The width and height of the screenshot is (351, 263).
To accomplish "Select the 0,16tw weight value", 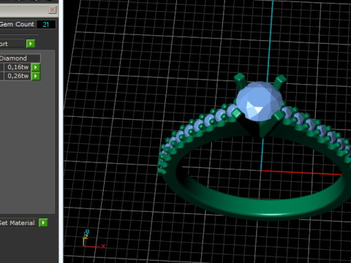I will [x=18, y=67].
